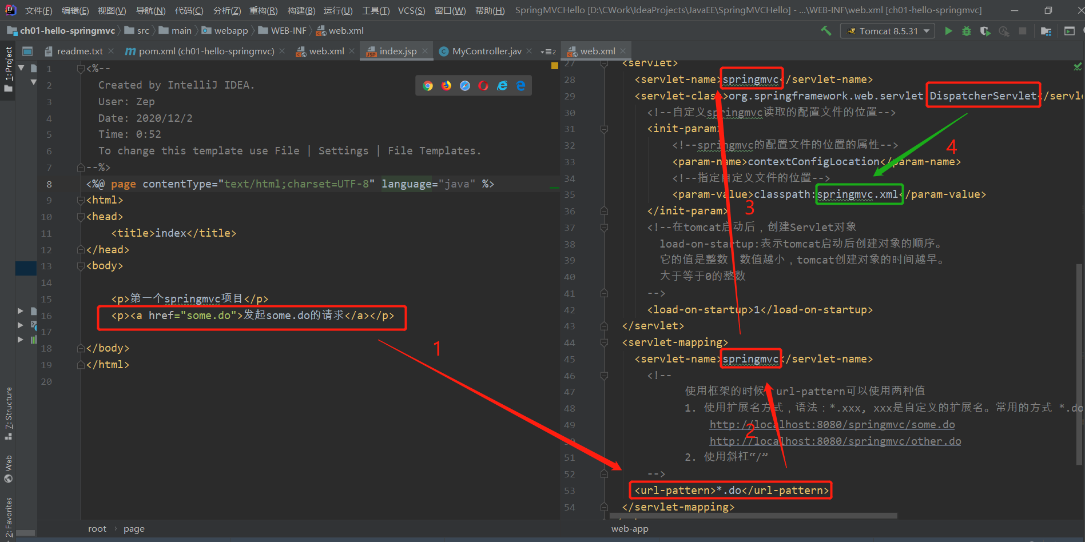Open the 帮助(H) menu

[x=490, y=10]
